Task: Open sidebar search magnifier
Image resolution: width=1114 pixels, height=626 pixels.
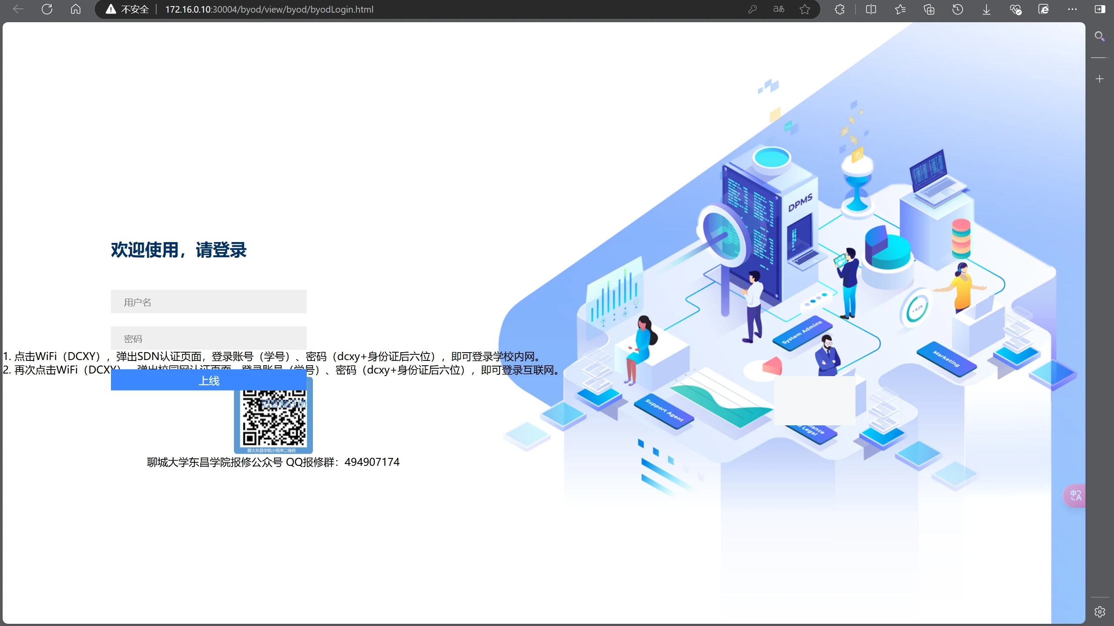Action: click(1100, 36)
